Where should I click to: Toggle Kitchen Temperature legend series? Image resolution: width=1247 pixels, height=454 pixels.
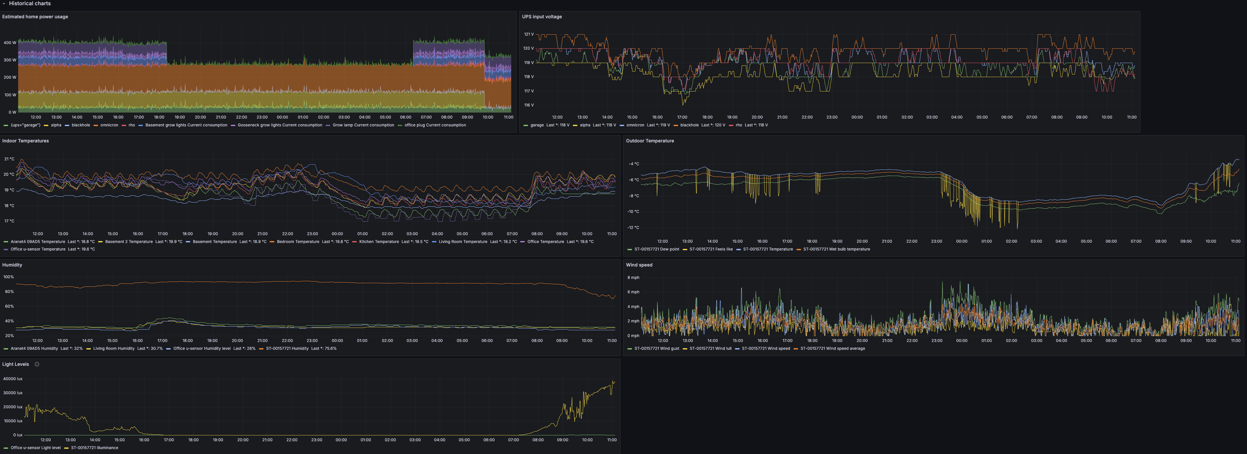[379, 242]
